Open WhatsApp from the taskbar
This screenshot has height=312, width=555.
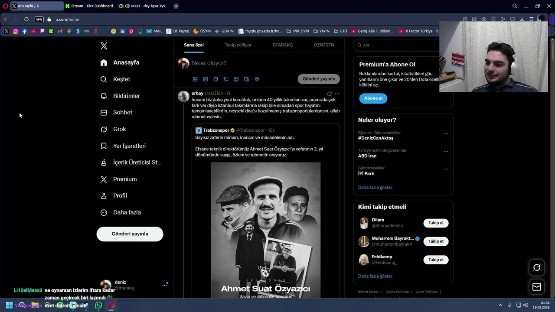(x=98, y=305)
